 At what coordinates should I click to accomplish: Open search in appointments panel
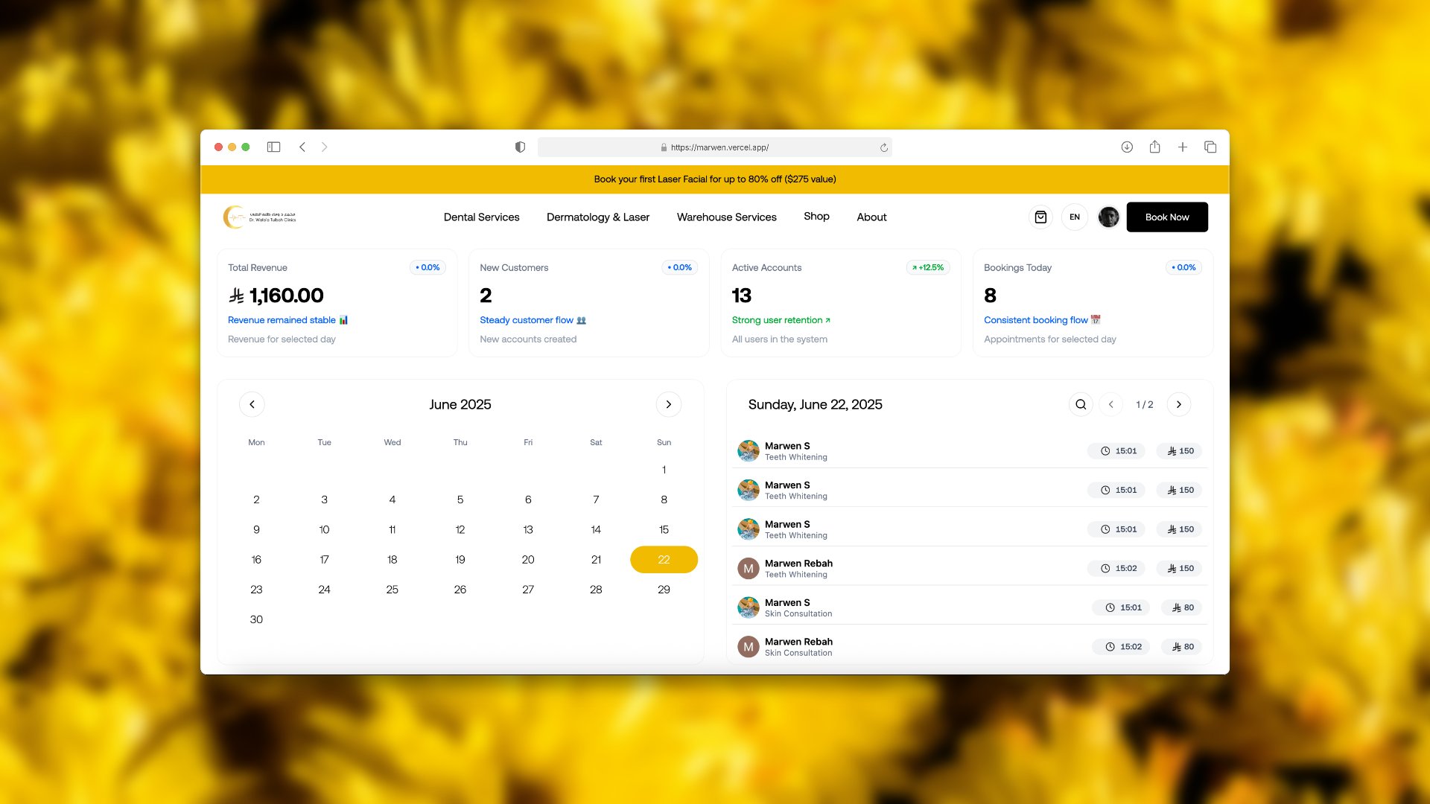pyautogui.click(x=1081, y=404)
